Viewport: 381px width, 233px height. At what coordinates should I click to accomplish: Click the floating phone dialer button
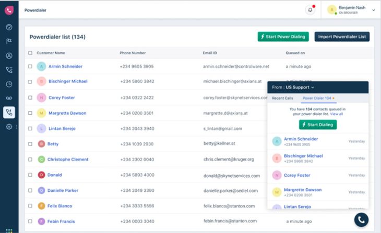[361, 220]
